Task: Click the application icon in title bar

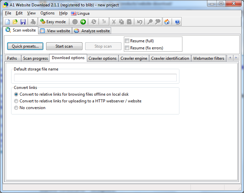Action: pyautogui.click(x=5, y=5)
